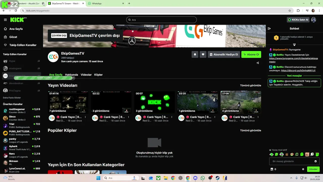Show hidden system tray icons chevron

point(291,178)
